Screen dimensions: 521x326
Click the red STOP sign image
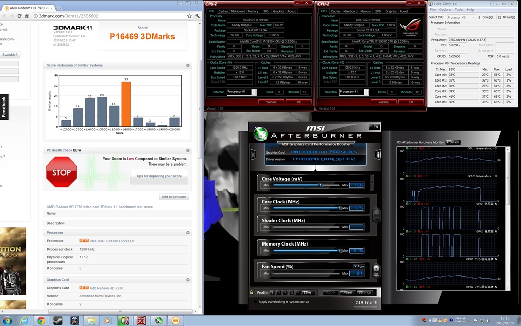point(62,172)
